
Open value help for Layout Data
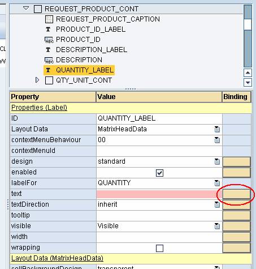tap(217, 129)
